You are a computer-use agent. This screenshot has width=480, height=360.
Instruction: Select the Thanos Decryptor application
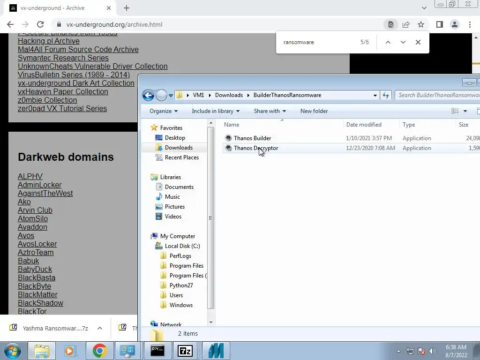click(x=256, y=148)
